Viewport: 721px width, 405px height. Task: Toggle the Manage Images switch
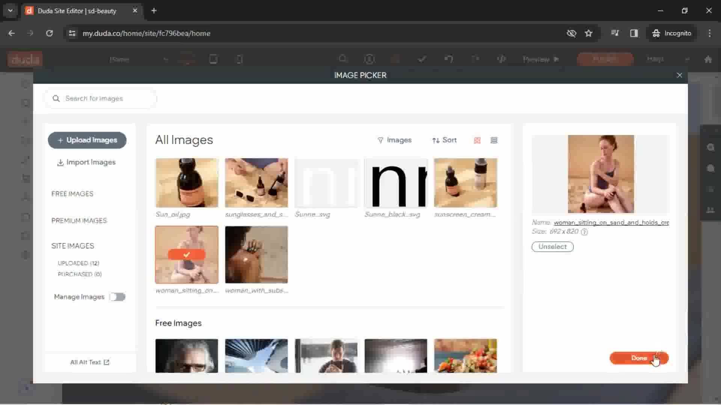coord(117,297)
